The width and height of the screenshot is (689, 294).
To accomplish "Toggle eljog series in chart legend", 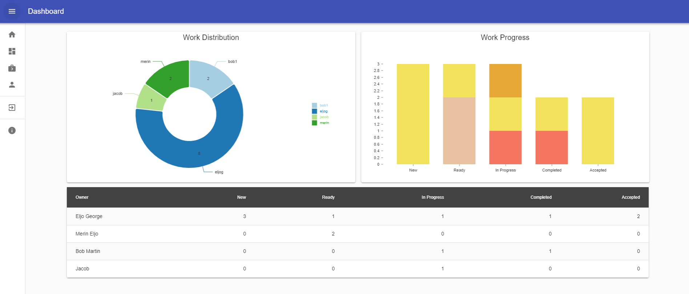I will coord(320,111).
